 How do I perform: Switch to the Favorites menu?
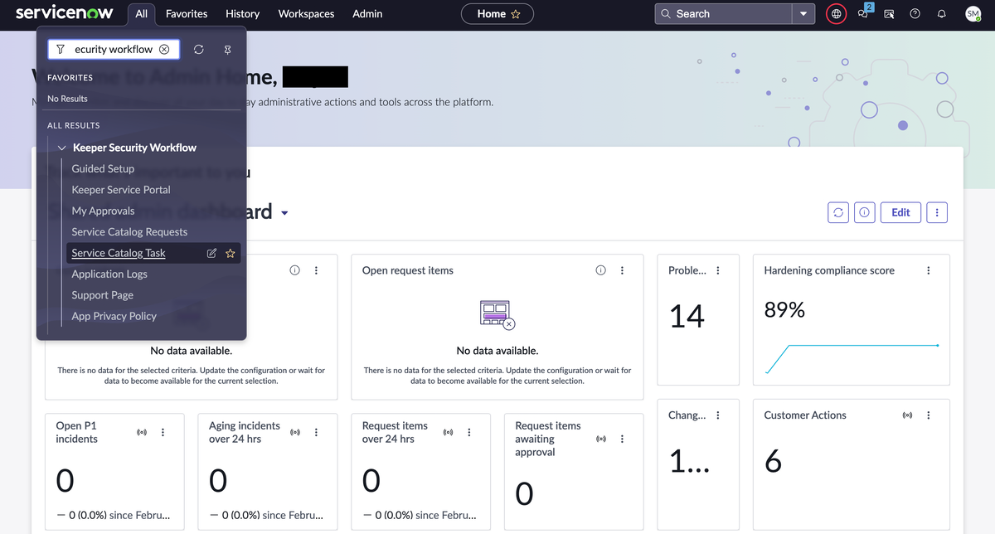(x=187, y=14)
